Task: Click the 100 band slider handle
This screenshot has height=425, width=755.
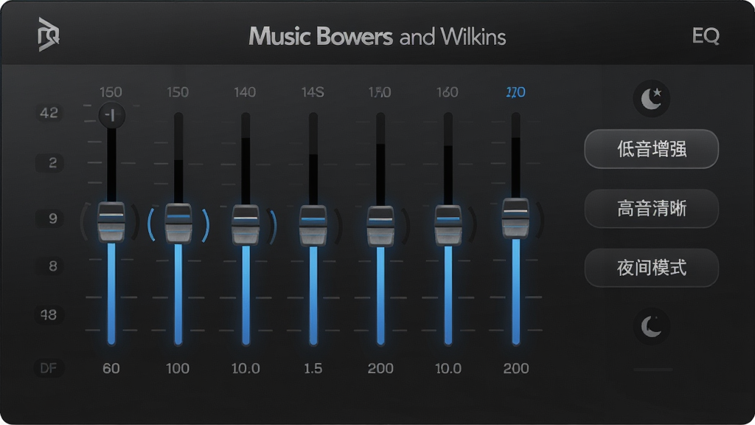Action: [x=178, y=224]
